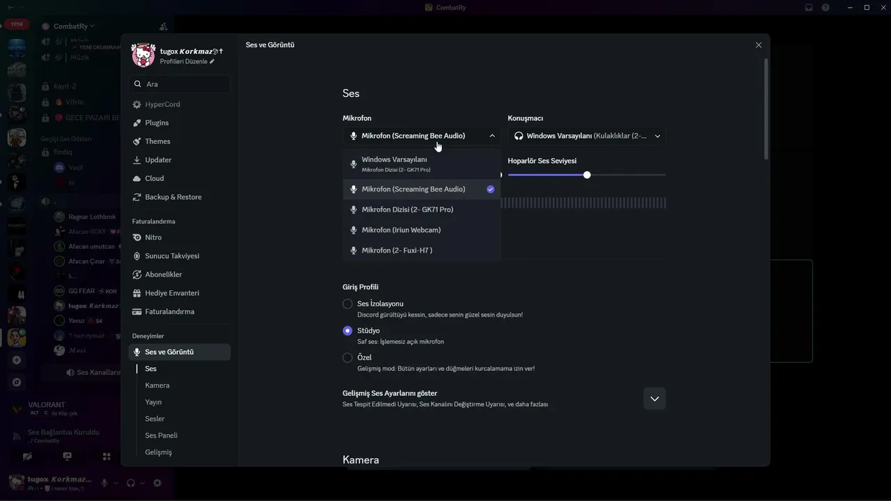Click the add server plus icon
This screenshot has width=891, height=501.
[17, 360]
